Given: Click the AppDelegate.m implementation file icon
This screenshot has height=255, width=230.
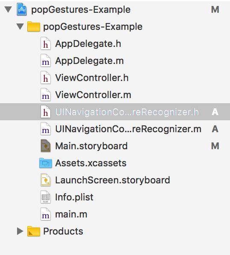Looking at the screenshot, I should pyautogui.click(x=46, y=61).
